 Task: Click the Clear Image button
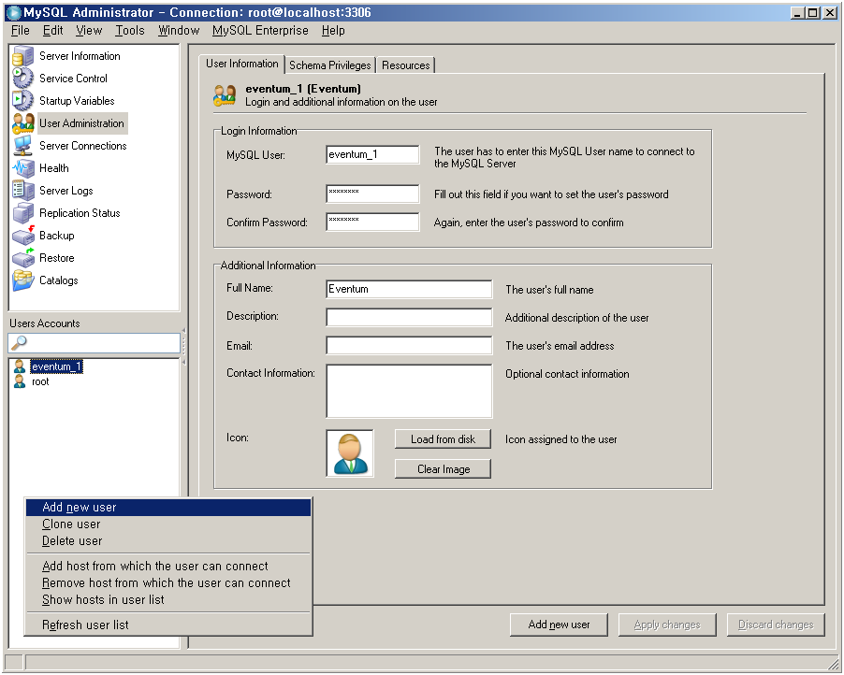[x=443, y=469]
